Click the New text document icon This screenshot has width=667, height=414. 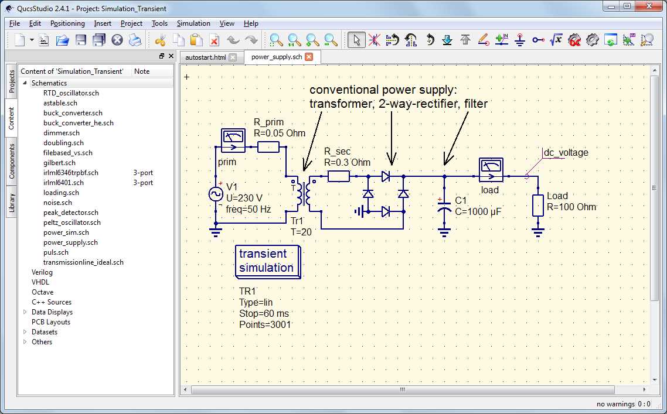point(44,40)
